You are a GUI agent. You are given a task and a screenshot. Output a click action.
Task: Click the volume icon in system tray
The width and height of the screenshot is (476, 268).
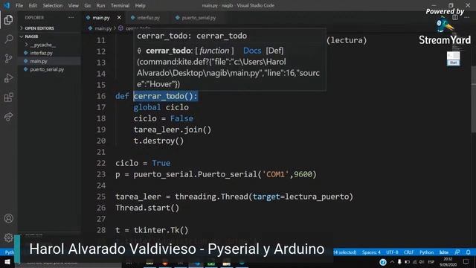[422, 262]
